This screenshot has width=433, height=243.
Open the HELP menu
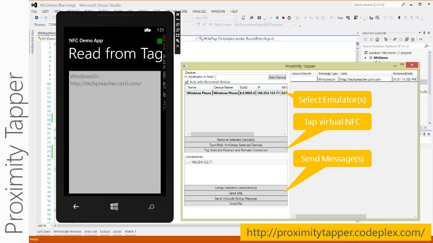click(234, 11)
